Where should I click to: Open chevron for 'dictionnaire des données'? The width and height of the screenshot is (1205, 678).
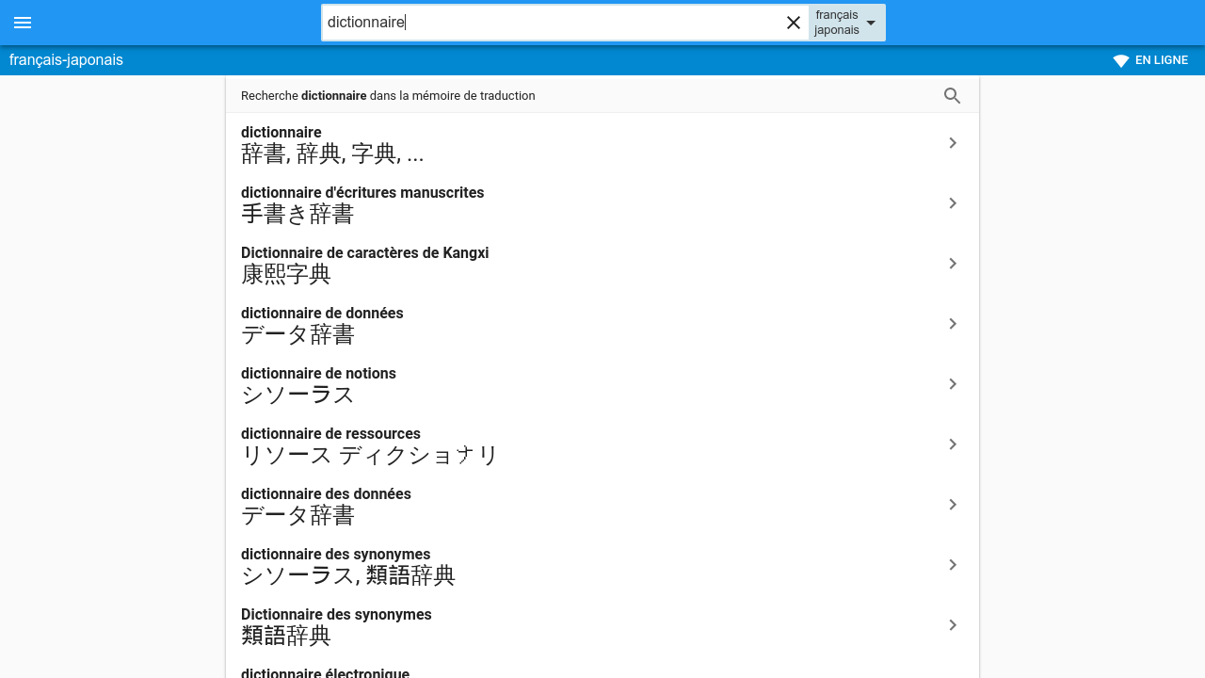(x=953, y=505)
